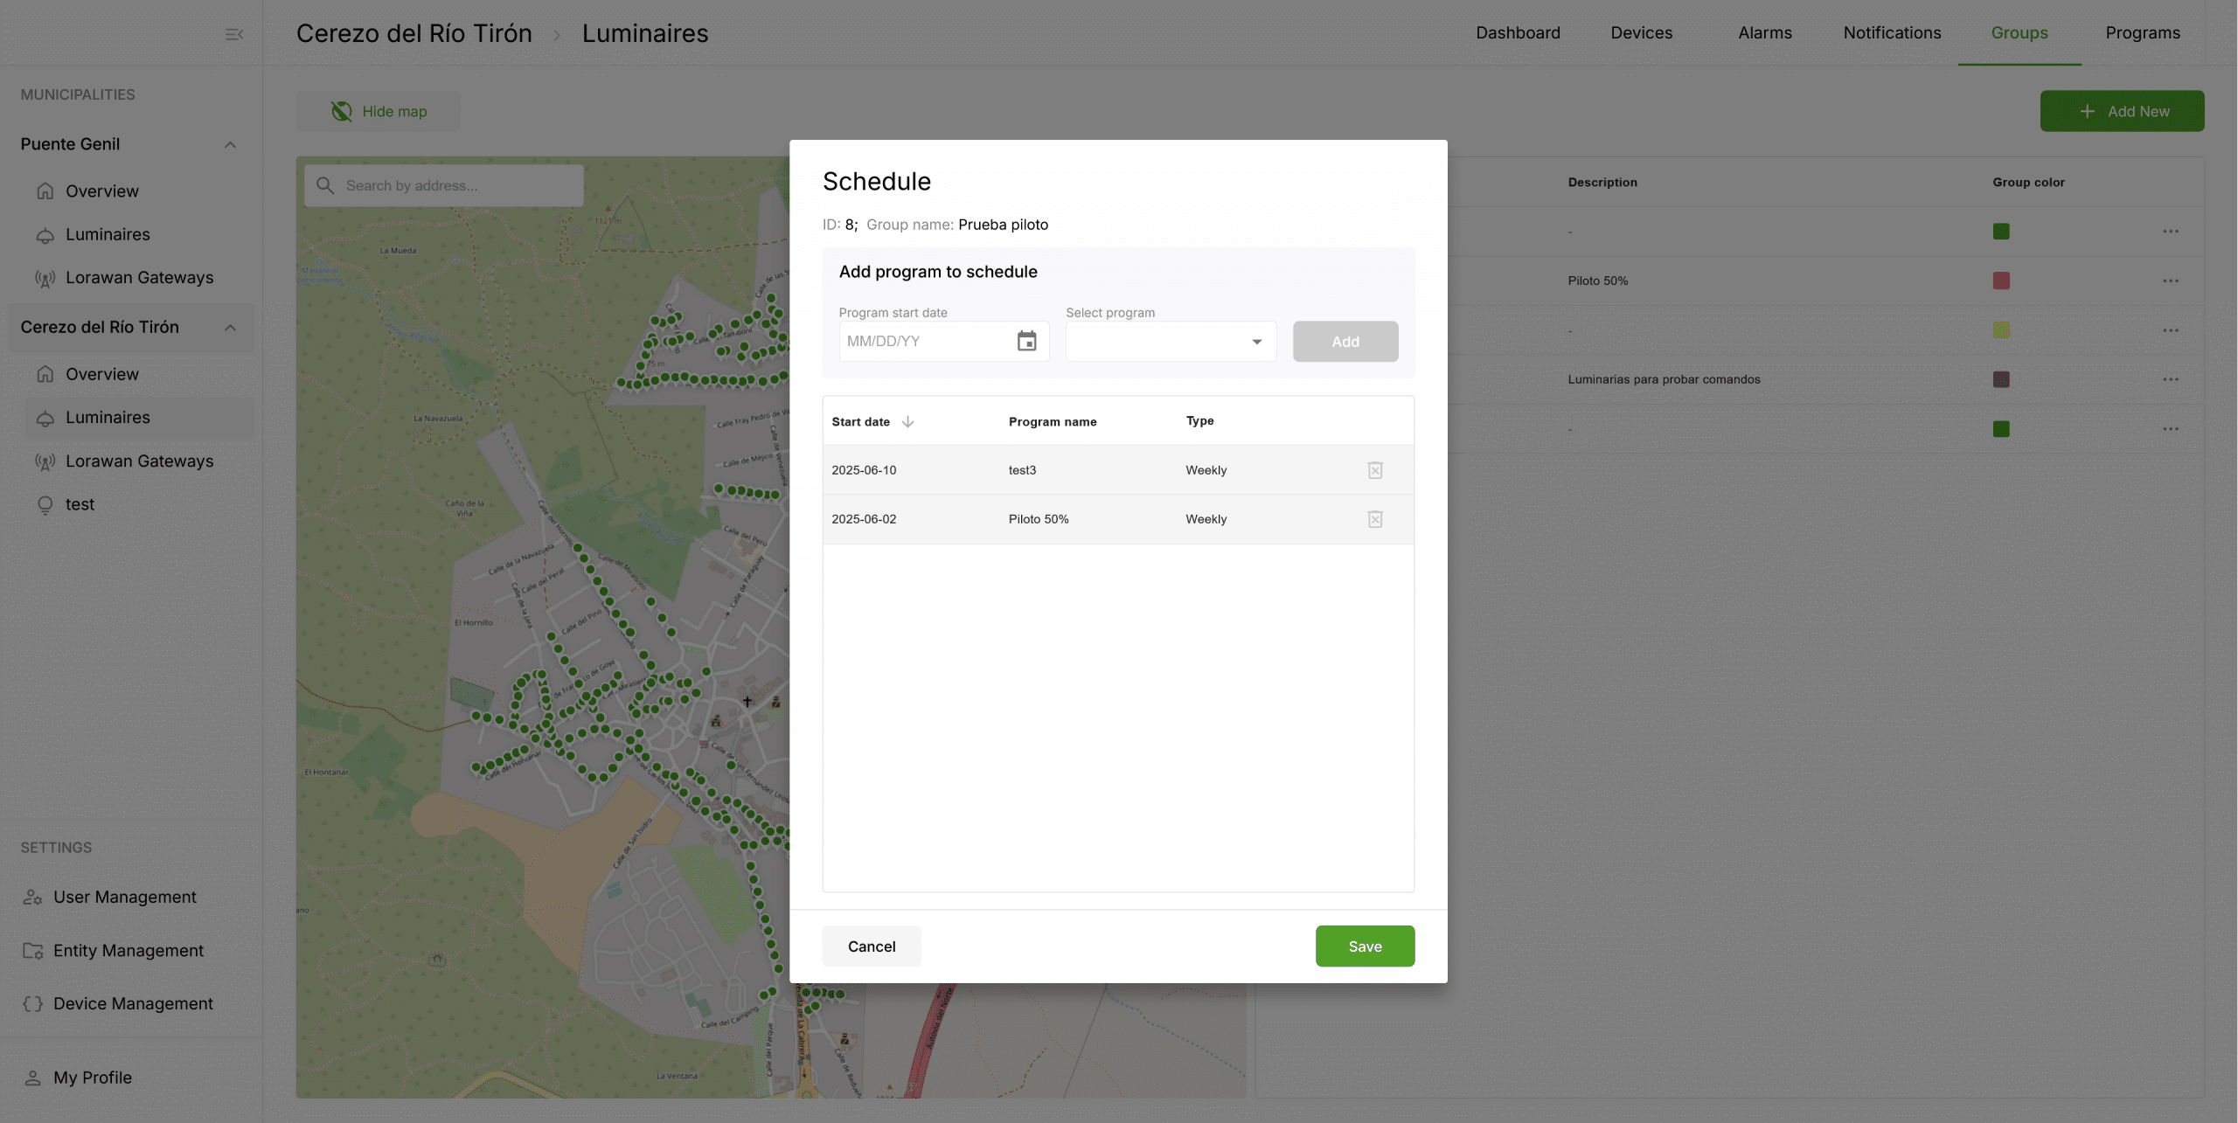2238x1123 pixels.
Task: Open the Select program dropdown
Action: tap(1170, 341)
